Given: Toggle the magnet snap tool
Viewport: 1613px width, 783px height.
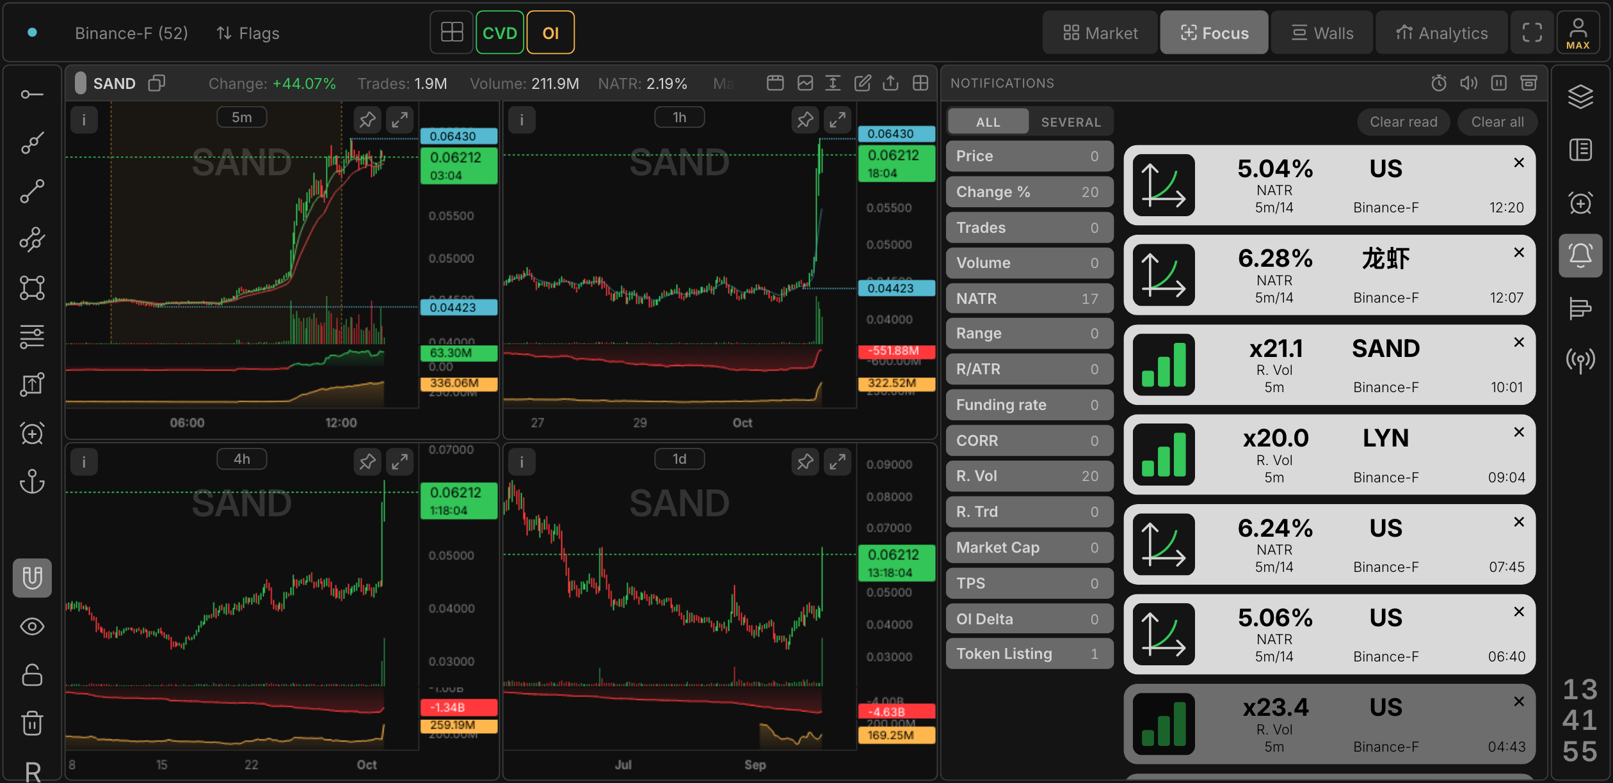Looking at the screenshot, I should click(32, 578).
